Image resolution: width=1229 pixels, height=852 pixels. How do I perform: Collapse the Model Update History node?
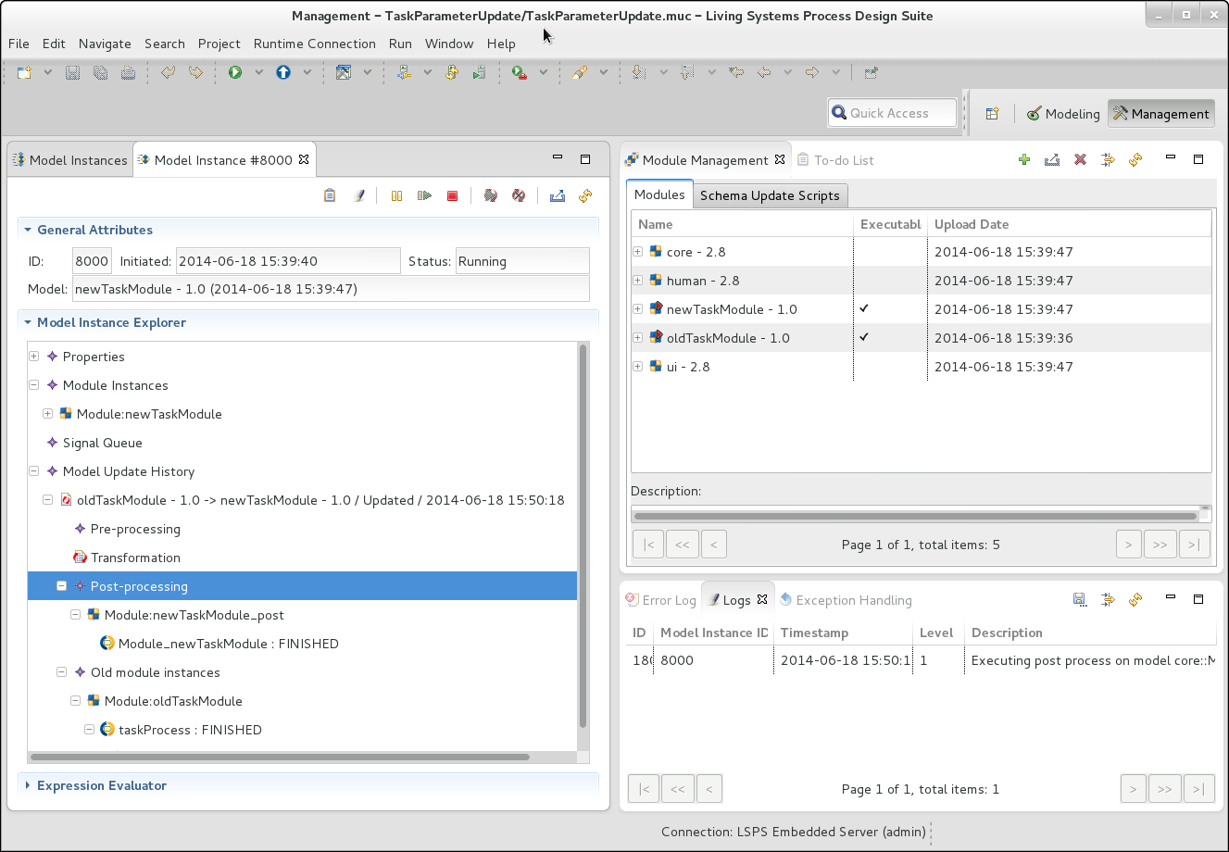coord(33,471)
